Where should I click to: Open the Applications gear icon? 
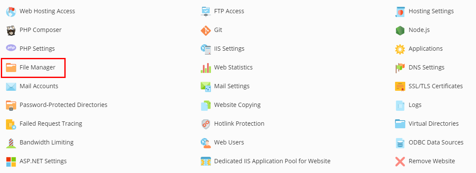point(400,49)
